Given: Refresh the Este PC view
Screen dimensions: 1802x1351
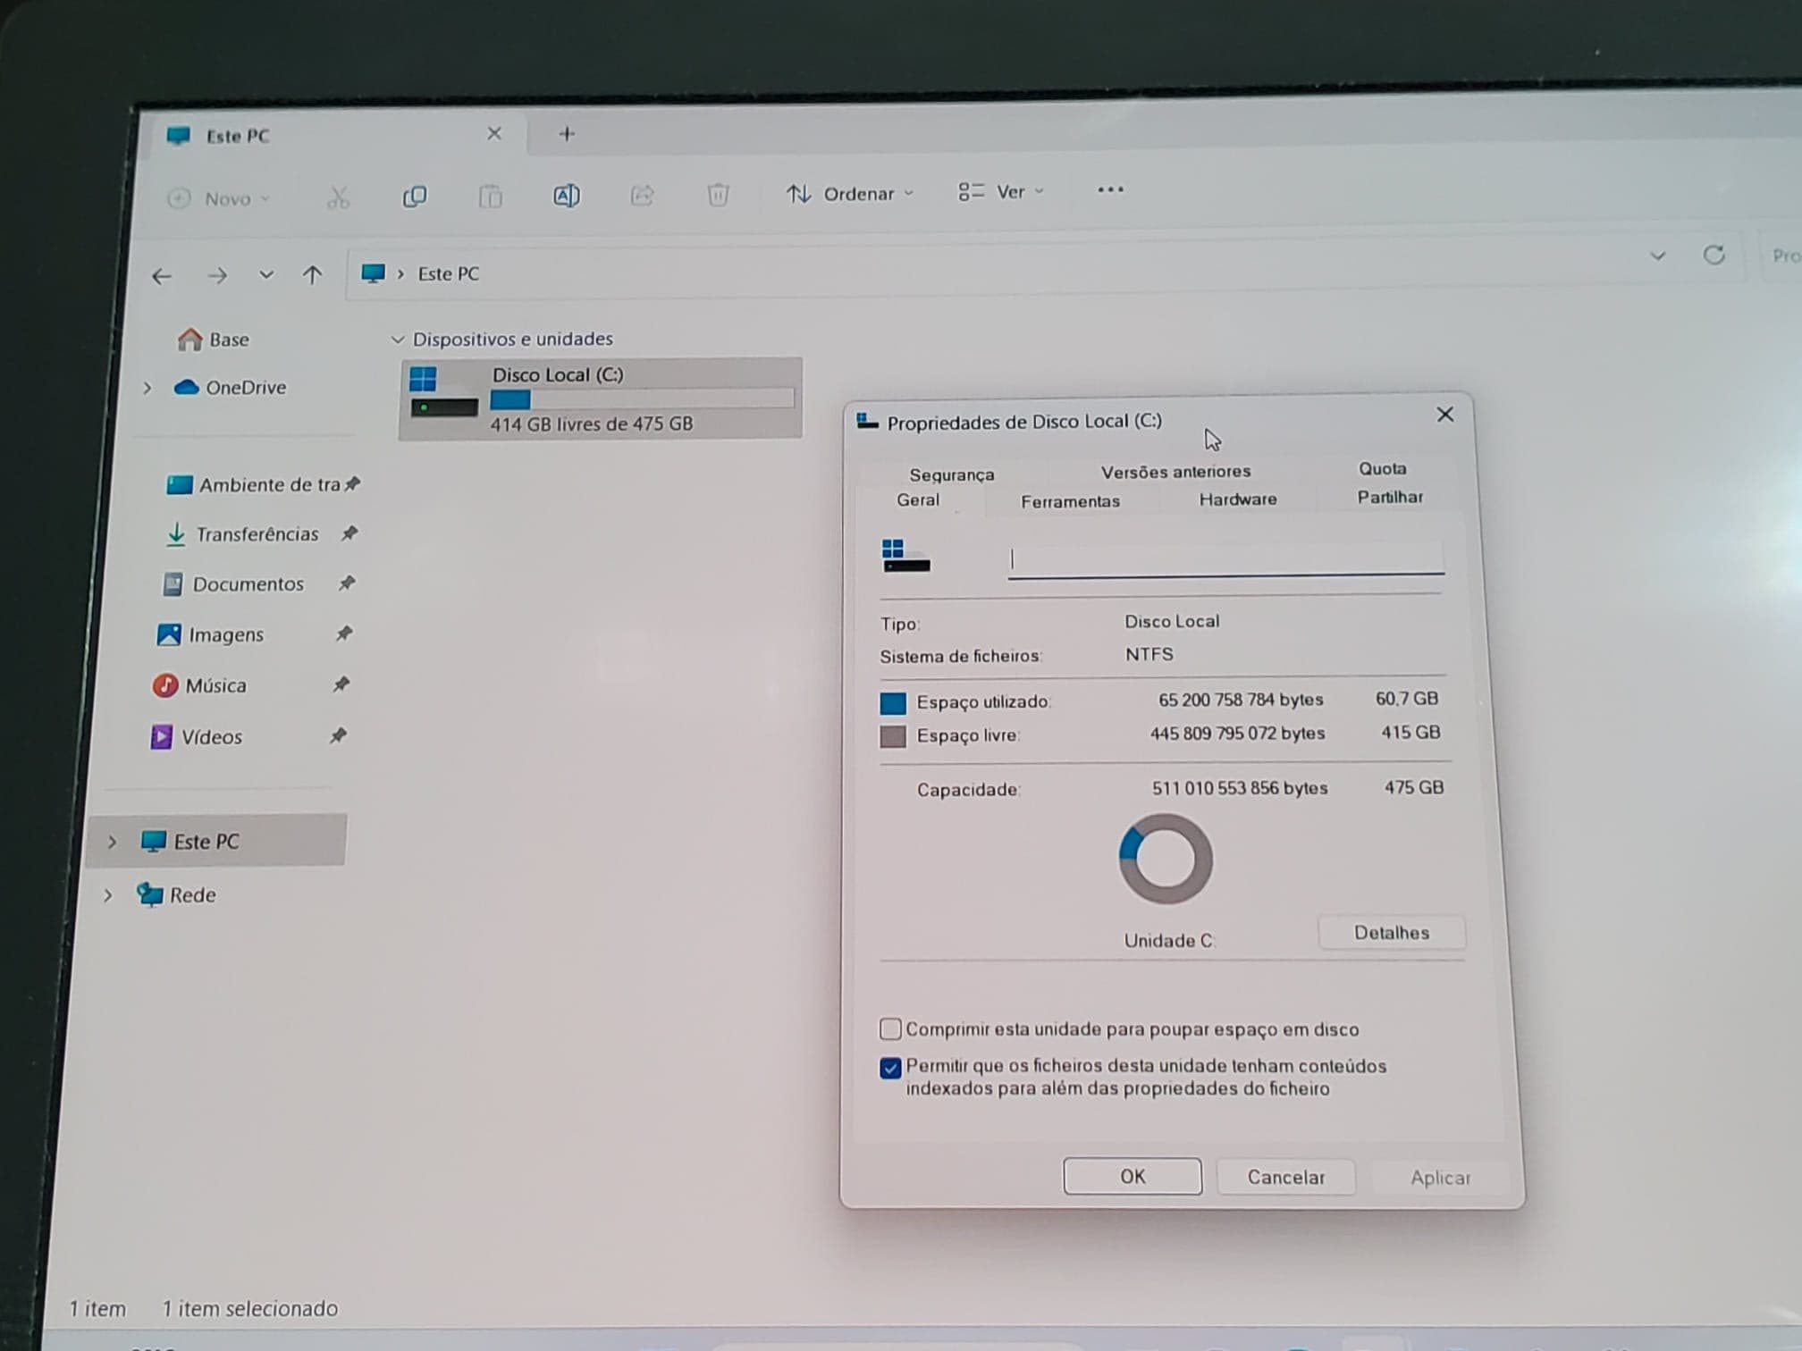Looking at the screenshot, I should [x=1714, y=256].
